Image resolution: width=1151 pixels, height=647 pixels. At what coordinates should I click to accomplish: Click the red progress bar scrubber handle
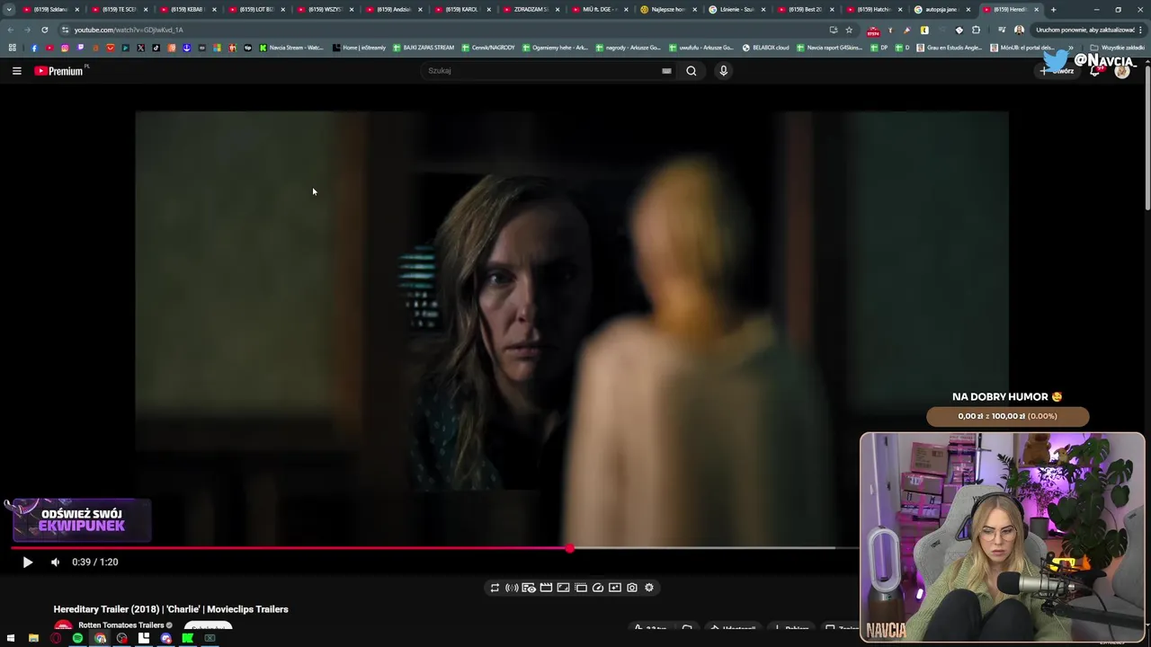coord(569,548)
